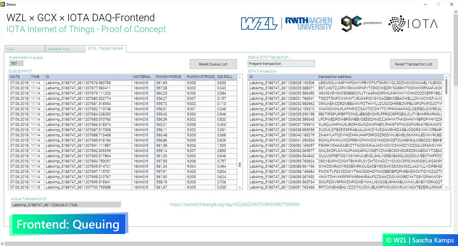The height and width of the screenshot is (246, 458).
Task: Select queue row LabAmp_5186747_3611207679.111233
Action: [123, 93]
